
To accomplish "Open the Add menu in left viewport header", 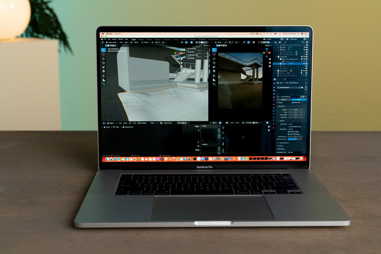I will [x=131, y=42].
